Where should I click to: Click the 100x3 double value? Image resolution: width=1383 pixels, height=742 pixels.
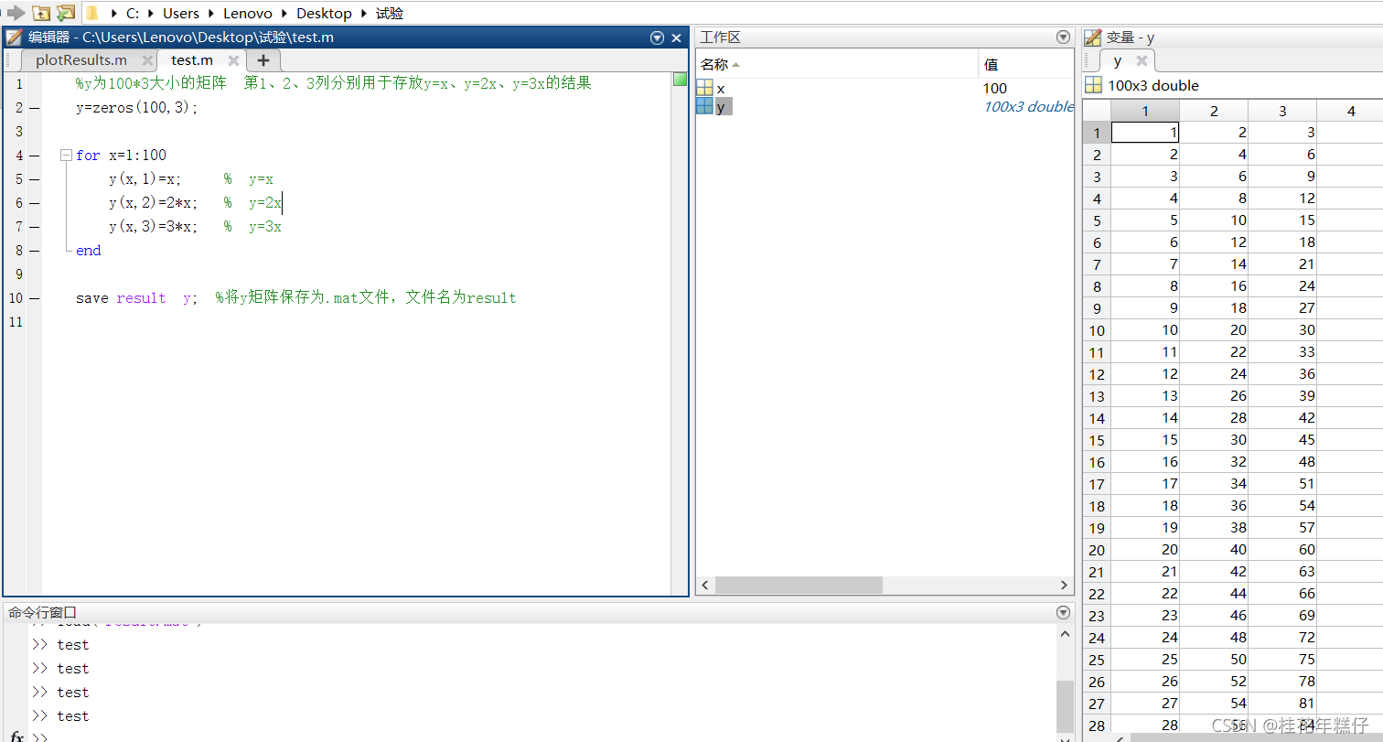[1028, 106]
